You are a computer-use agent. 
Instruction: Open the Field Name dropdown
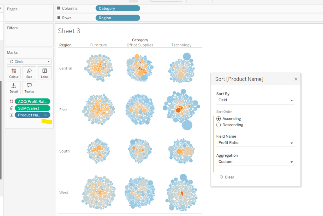pyautogui.click(x=255, y=143)
